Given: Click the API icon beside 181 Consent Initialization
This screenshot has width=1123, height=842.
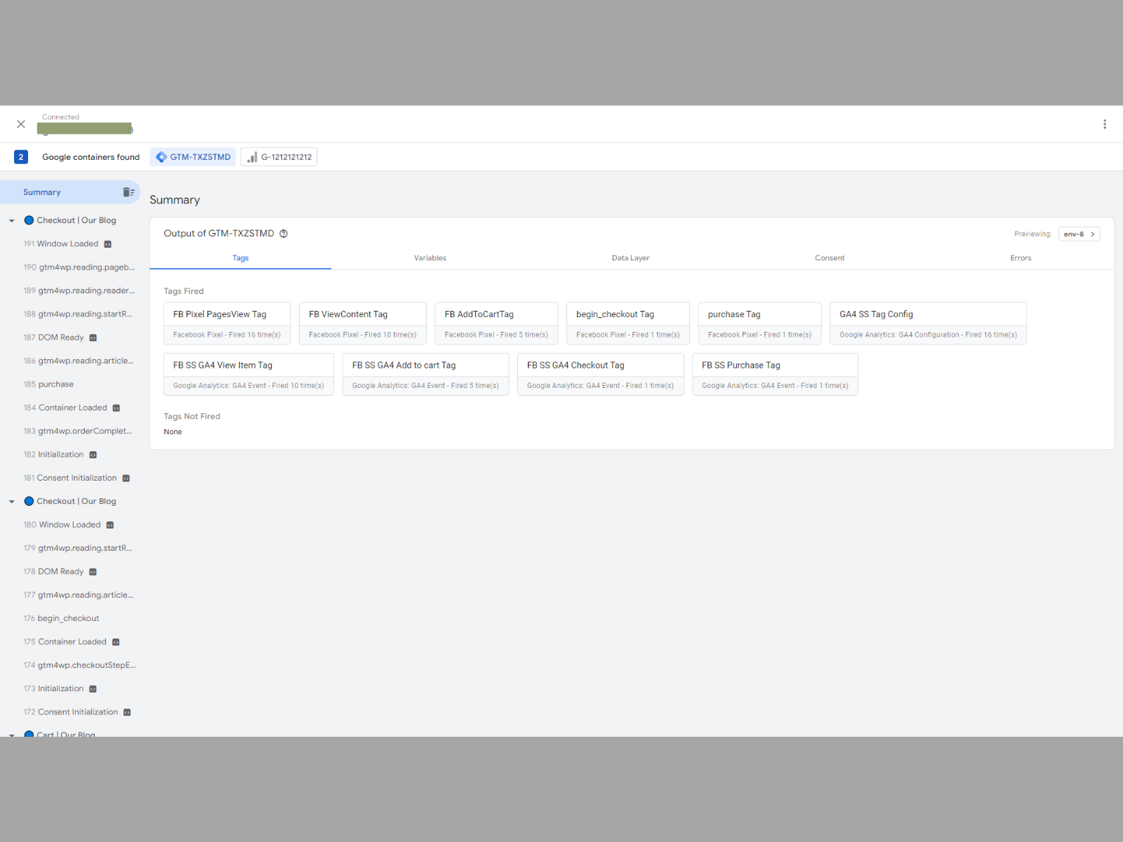Looking at the screenshot, I should pyautogui.click(x=126, y=478).
